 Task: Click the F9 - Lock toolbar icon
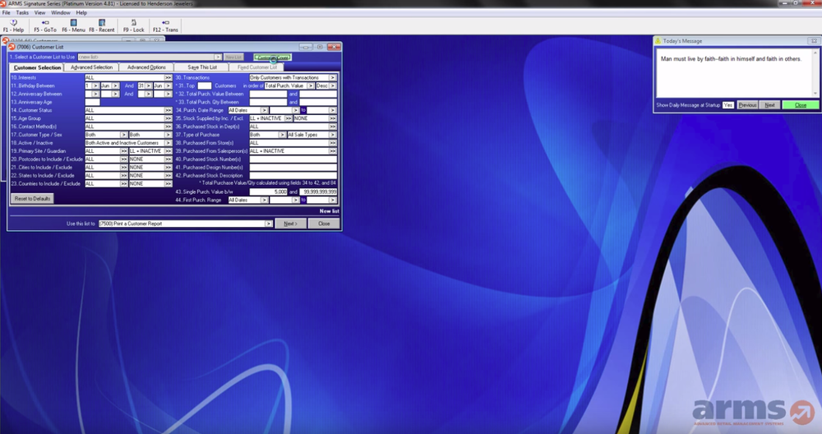133,23
